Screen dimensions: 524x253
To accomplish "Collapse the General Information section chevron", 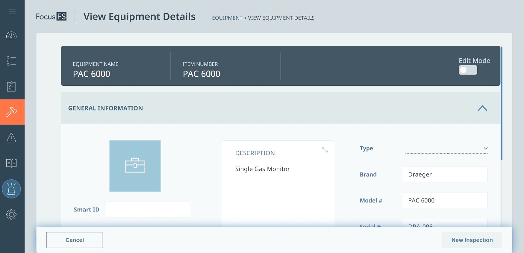I will click(x=482, y=108).
